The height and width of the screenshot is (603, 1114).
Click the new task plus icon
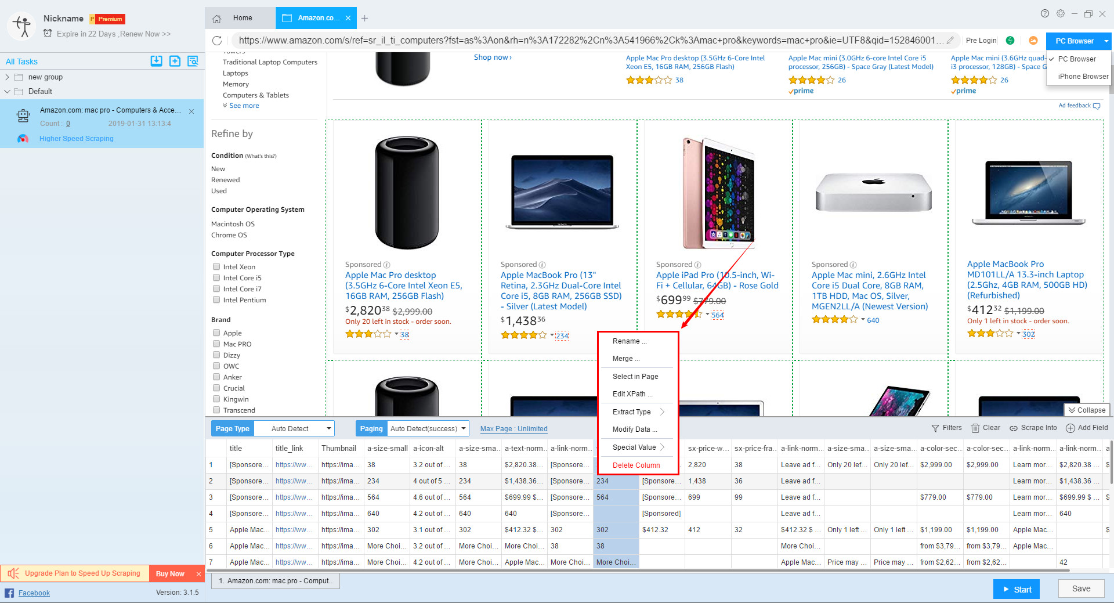pyautogui.click(x=175, y=61)
